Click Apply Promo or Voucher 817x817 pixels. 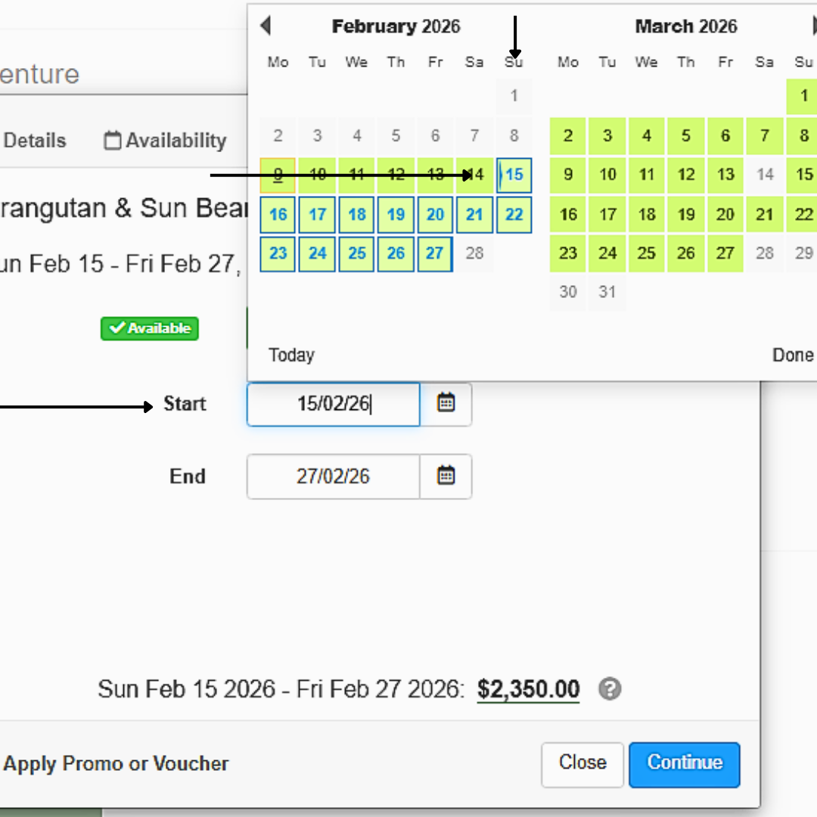pos(116,764)
